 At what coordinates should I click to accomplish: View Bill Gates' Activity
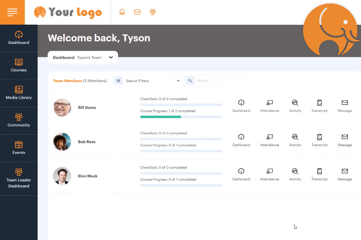(x=295, y=106)
